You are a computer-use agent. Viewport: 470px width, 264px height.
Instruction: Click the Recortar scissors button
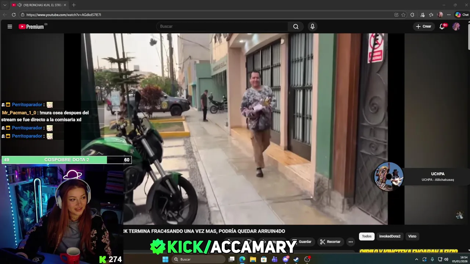330,242
